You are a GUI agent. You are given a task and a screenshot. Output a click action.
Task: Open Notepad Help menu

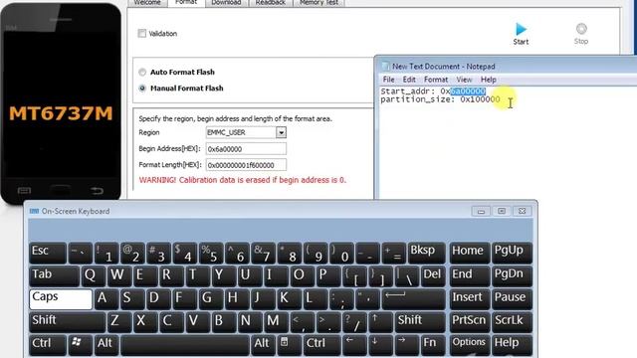tap(489, 80)
